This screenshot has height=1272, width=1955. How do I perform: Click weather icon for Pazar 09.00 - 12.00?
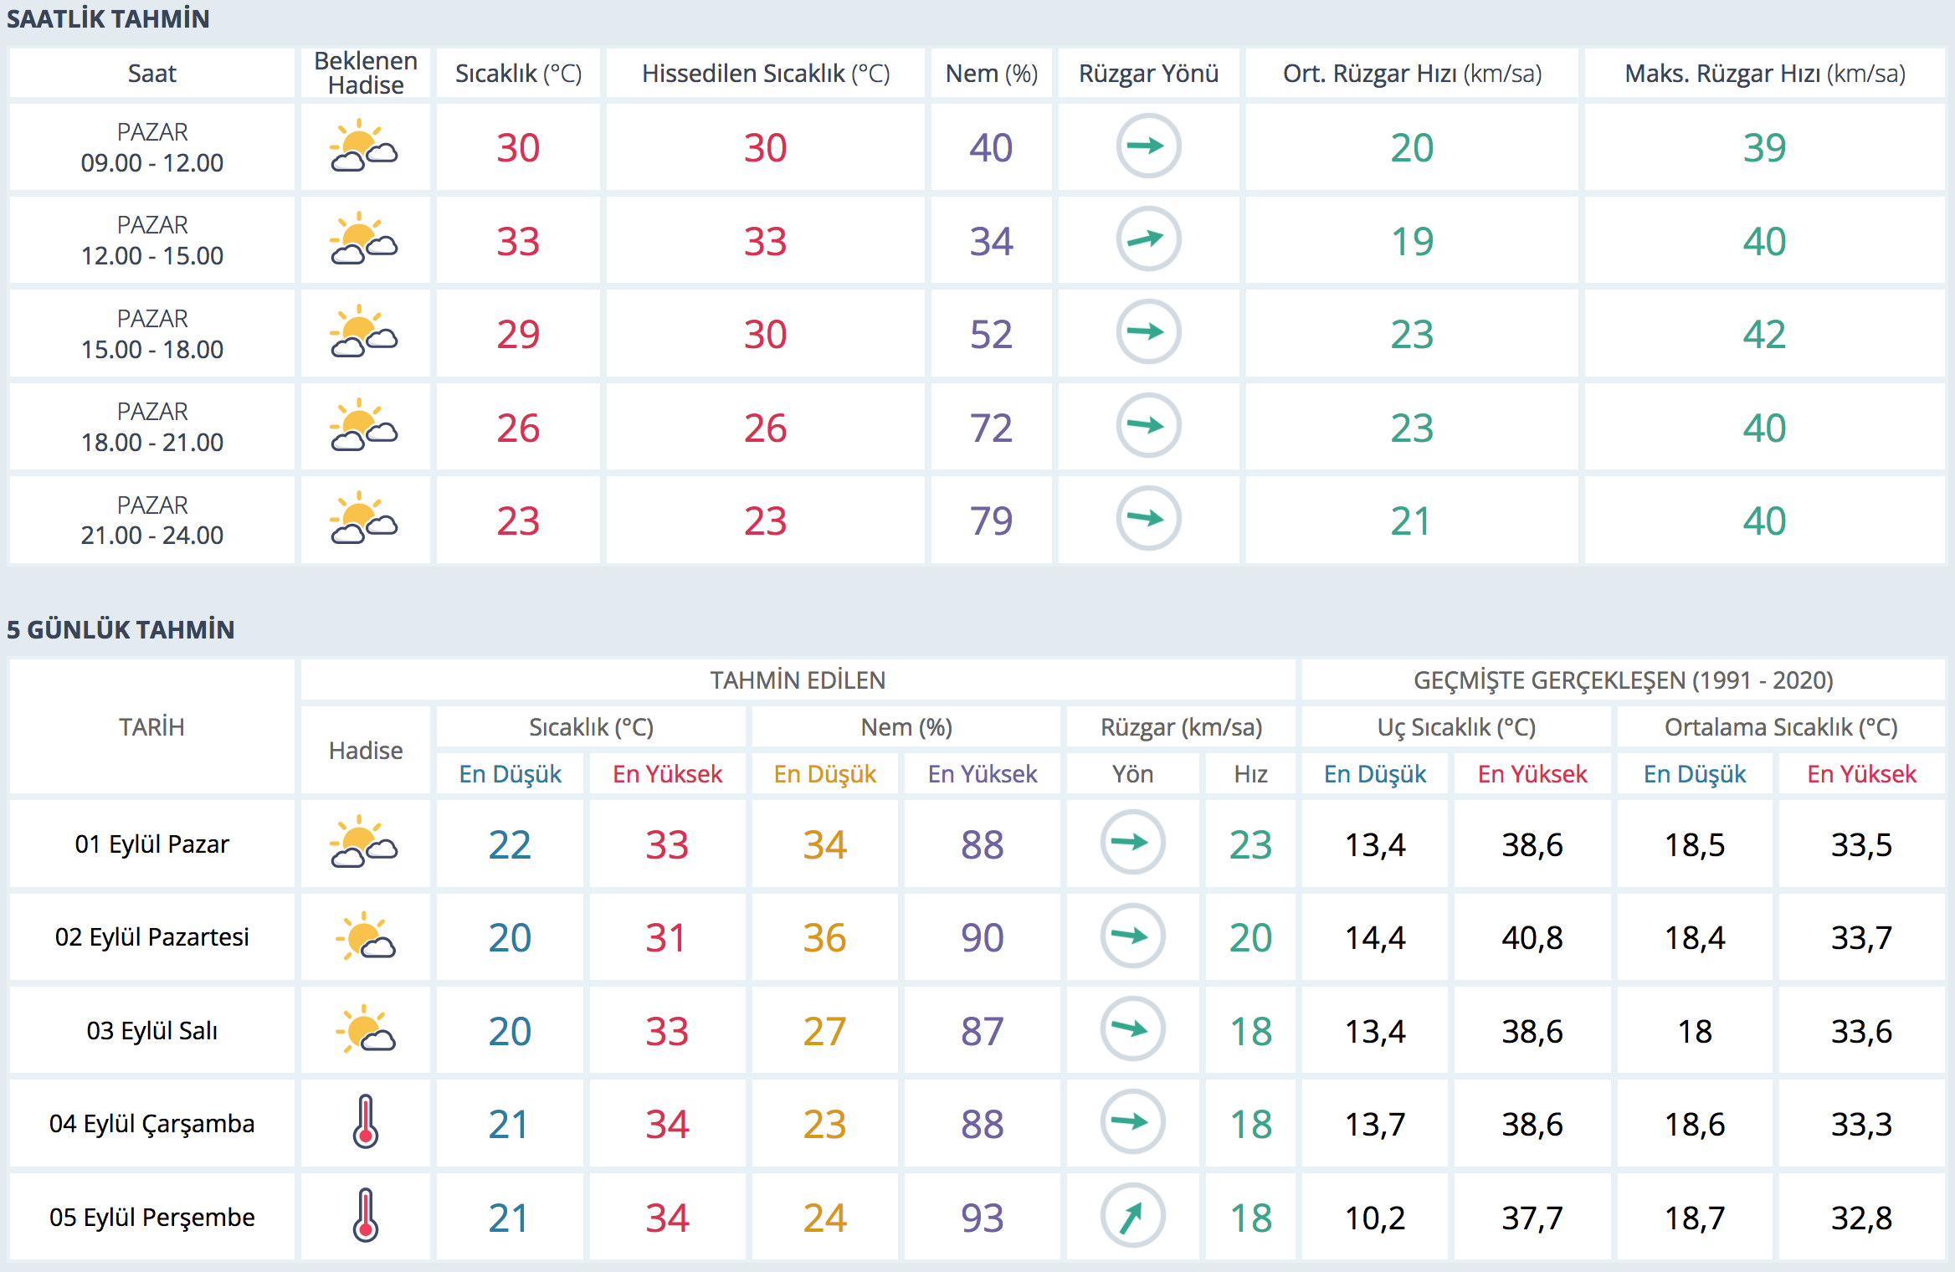tap(364, 146)
